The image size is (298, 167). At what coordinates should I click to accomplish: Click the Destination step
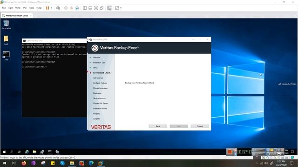pyautogui.click(x=97, y=93)
